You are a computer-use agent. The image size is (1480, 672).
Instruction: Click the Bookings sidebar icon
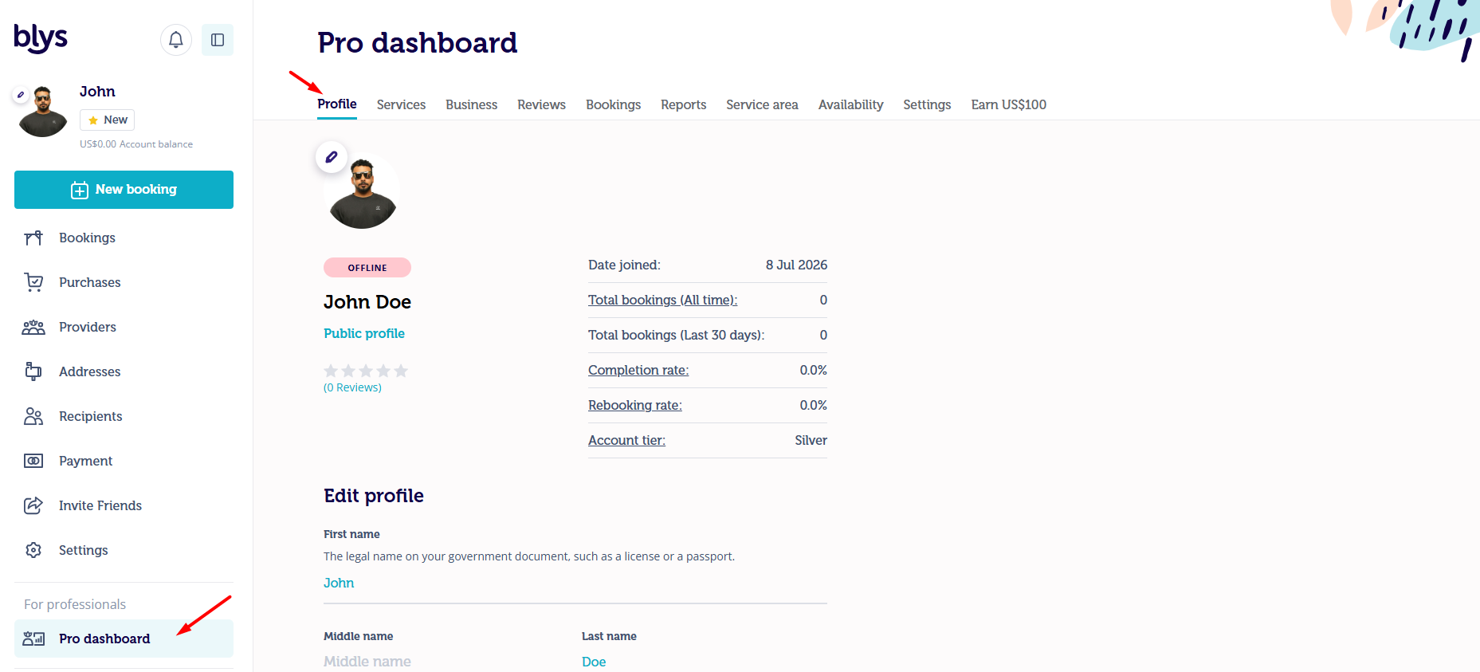click(33, 238)
